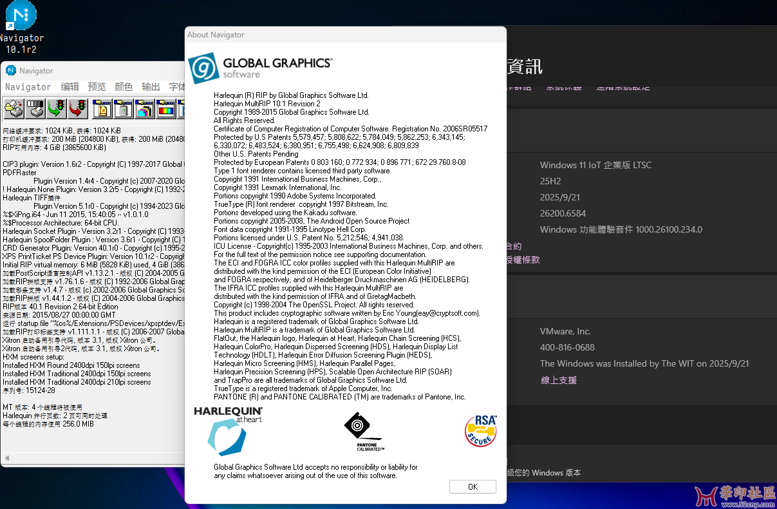Screen dimensions: 777x509
Task: Click the horizontal scrollbar left arrow
Action: pos(7,458)
